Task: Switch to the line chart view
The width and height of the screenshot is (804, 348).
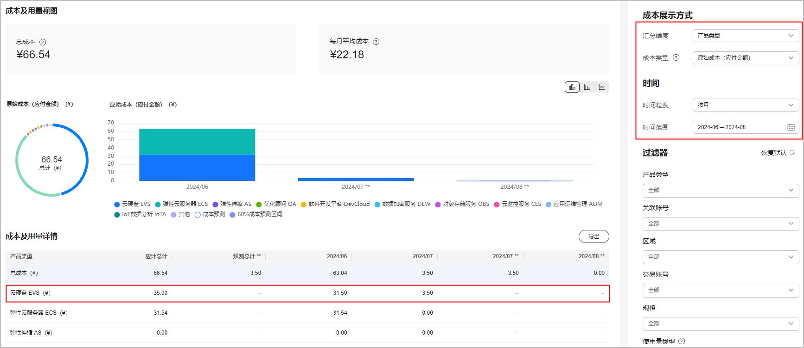Action: (602, 87)
